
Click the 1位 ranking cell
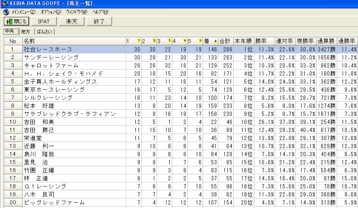coord(244,50)
